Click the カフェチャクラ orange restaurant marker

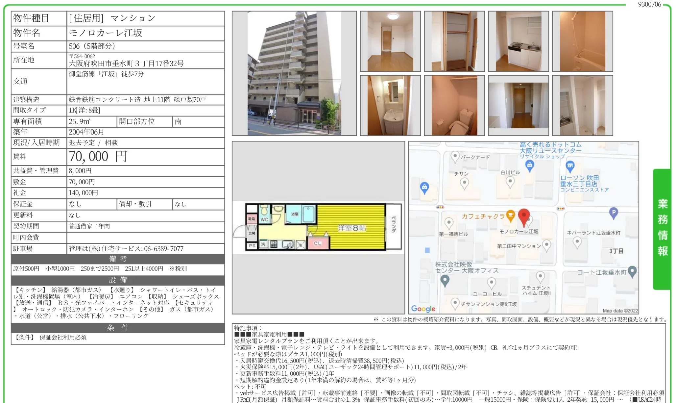pos(510,215)
